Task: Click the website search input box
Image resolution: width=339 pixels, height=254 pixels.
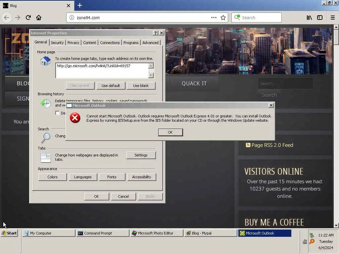Action: [x=285, y=83]
